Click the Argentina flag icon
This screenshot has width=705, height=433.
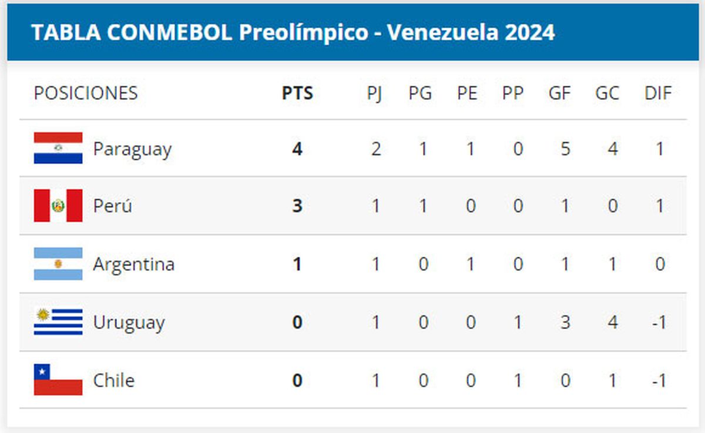pyautogui.click(x=58, y=264)
